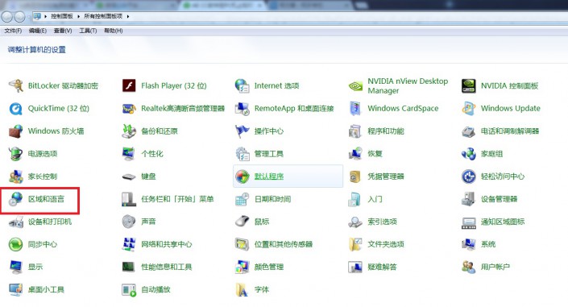This screenshot has height=307, width=568.
Task: Click the 声音 speaker icon
Action: pos(129,222)
